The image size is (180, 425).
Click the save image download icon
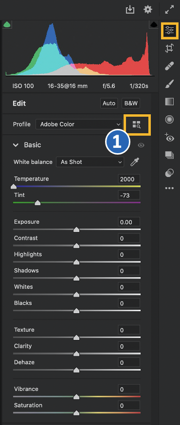coord(130,10)
